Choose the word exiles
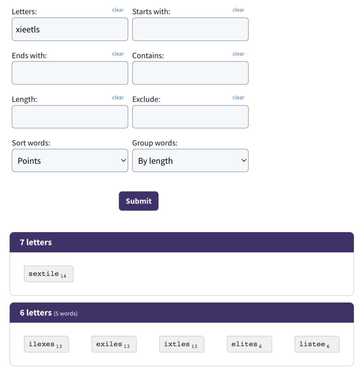Viewport: 361px width, 370px height. pyautogui.click(x=114, y=344)
